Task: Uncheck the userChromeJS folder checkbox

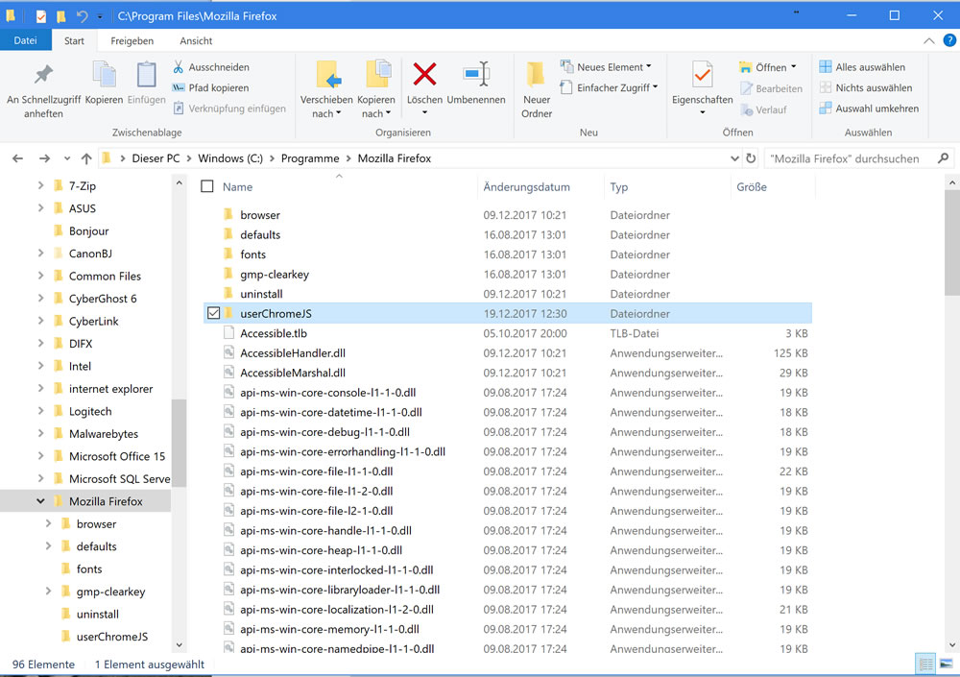Action: [x=213, y=313]
